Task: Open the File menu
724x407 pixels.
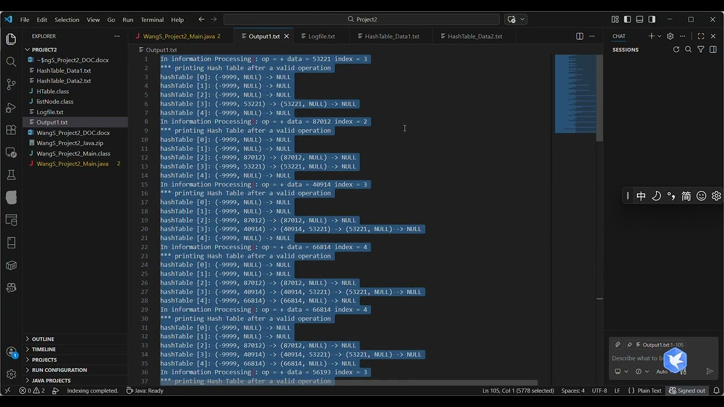Action: coord(25,19)
